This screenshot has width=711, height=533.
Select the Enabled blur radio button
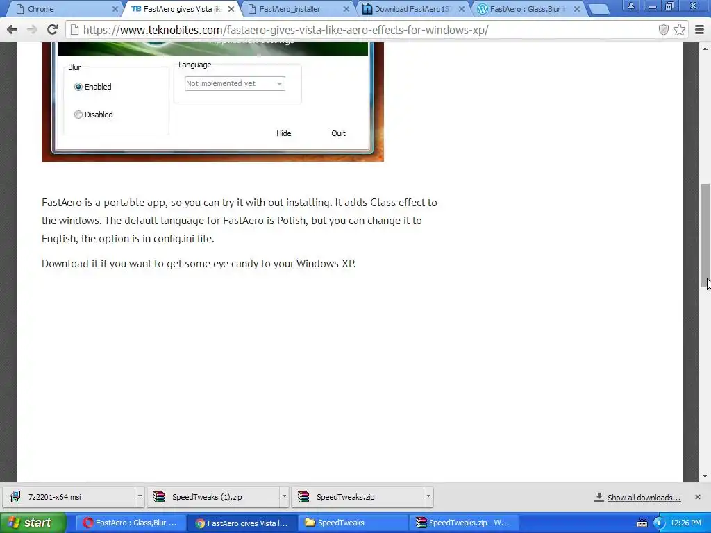coord(78,87)
